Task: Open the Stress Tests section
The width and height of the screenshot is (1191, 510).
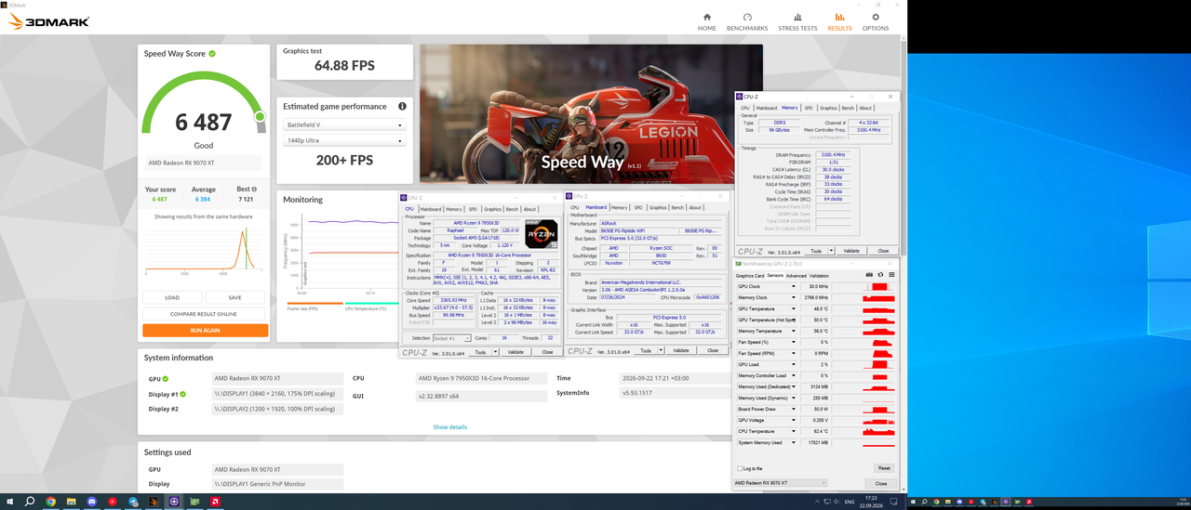Action: pyautogui.click(x=797, y=21)
